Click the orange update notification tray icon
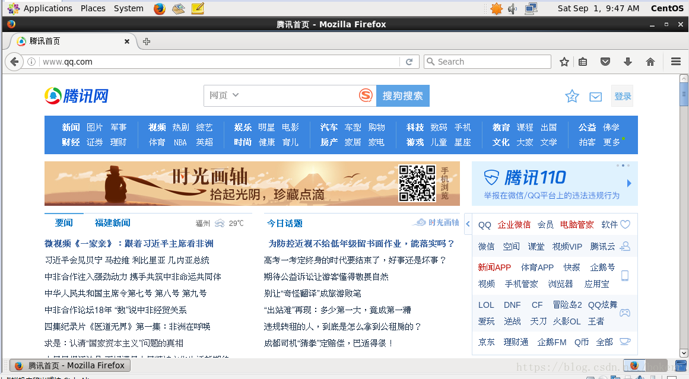 [x=497, y=8]
